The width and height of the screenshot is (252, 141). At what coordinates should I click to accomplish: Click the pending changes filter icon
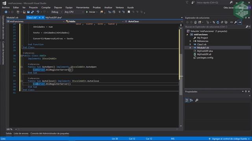208,22
